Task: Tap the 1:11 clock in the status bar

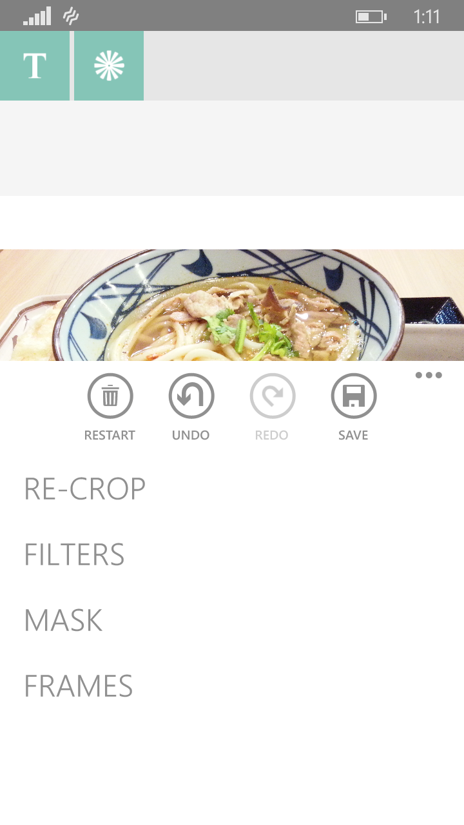Action: 427,17
